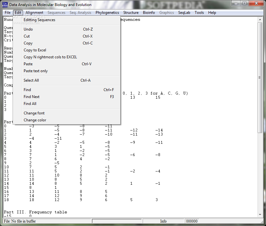Choose Change color

[x=67, y=120]
